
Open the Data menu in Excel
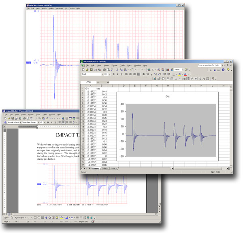pos(129,66)
